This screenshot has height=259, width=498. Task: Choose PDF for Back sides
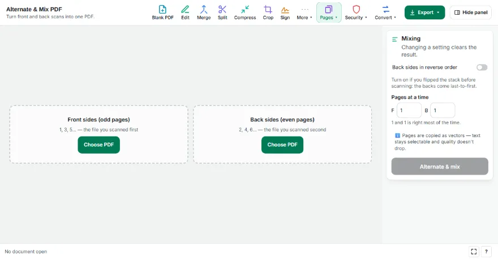click(282, 145)
